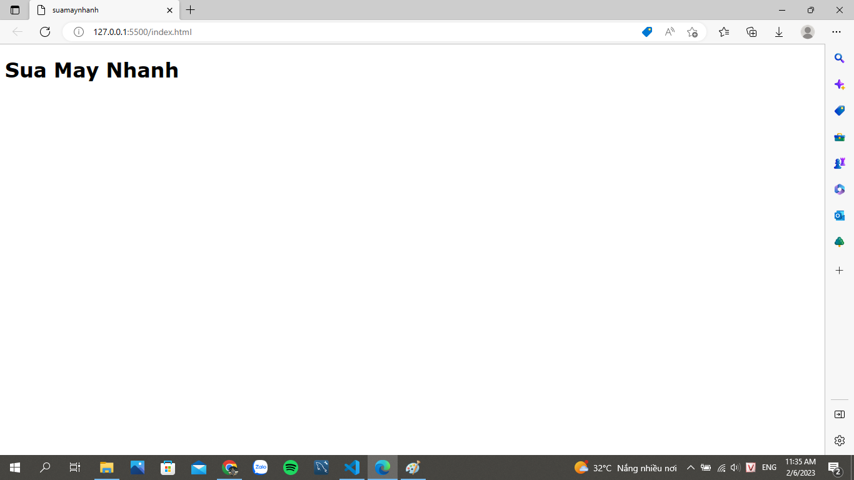Switch to Visual Studio Code on taskbar
854x480 pixels.
[352, 467]
